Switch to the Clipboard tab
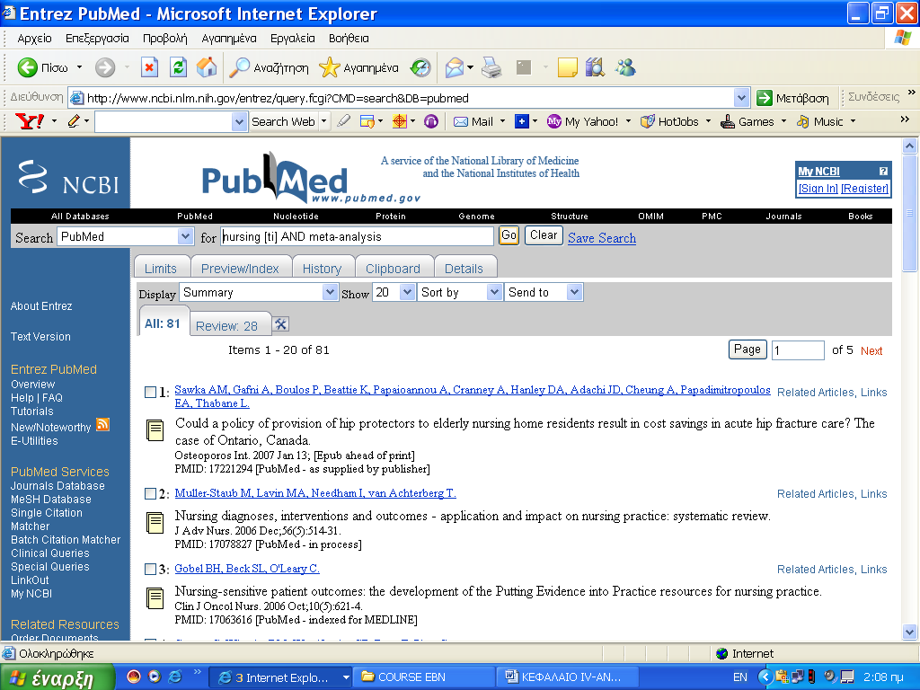Screen dimensions: 920x690 pyautogui.click(x=394, y=268)
